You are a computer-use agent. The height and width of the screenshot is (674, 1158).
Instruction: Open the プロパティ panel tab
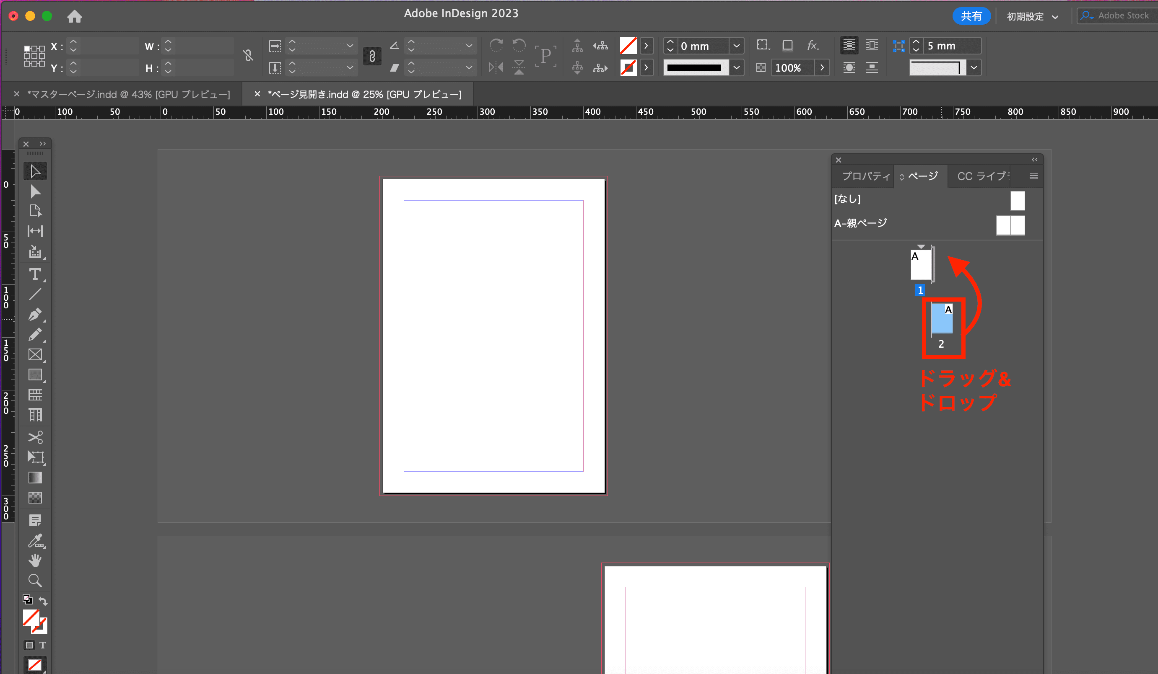pos(866,176)
